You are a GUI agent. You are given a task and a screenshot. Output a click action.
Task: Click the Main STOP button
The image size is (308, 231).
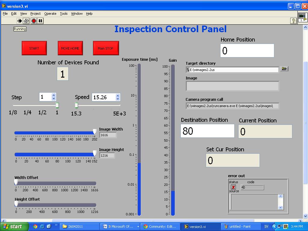pos(106,48)
